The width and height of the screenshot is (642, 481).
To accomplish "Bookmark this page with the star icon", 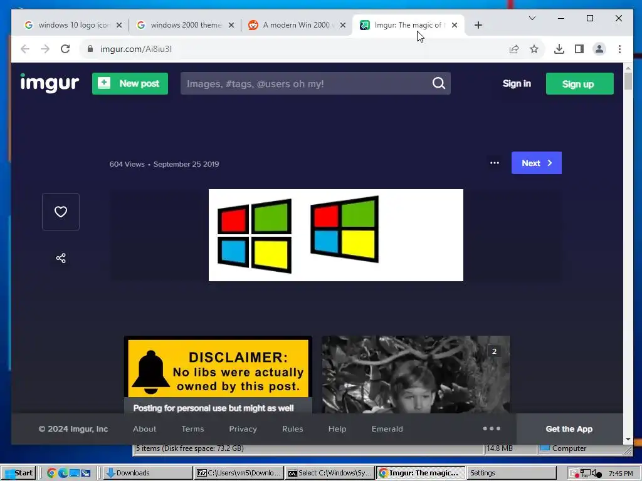I will (534, 49).
